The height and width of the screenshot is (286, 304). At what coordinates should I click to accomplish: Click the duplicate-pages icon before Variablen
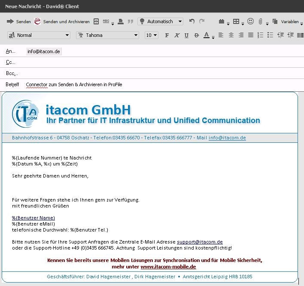click(275, 21)
